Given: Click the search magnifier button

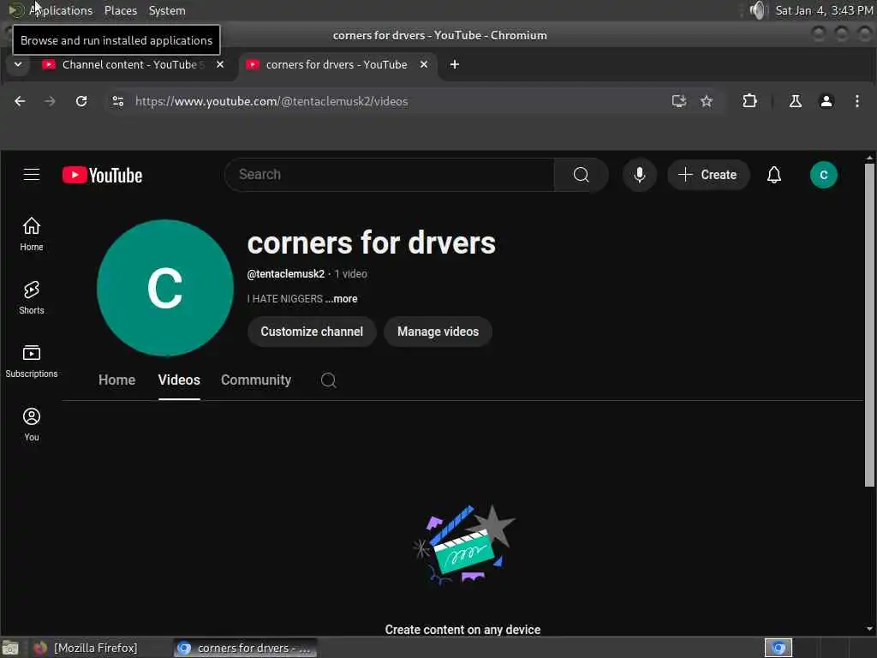Looking at the screenshot, I should [582, 175].
